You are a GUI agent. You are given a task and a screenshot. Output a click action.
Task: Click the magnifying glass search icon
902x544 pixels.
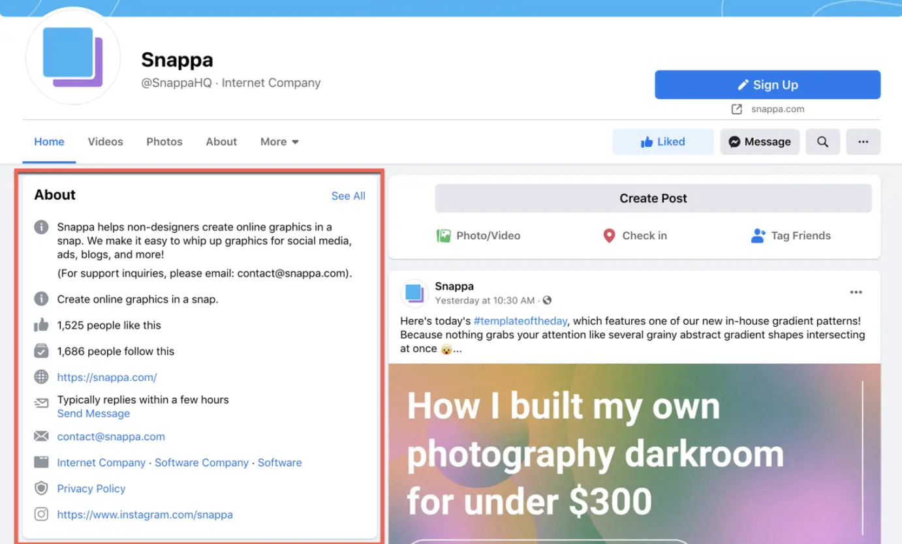822,142
